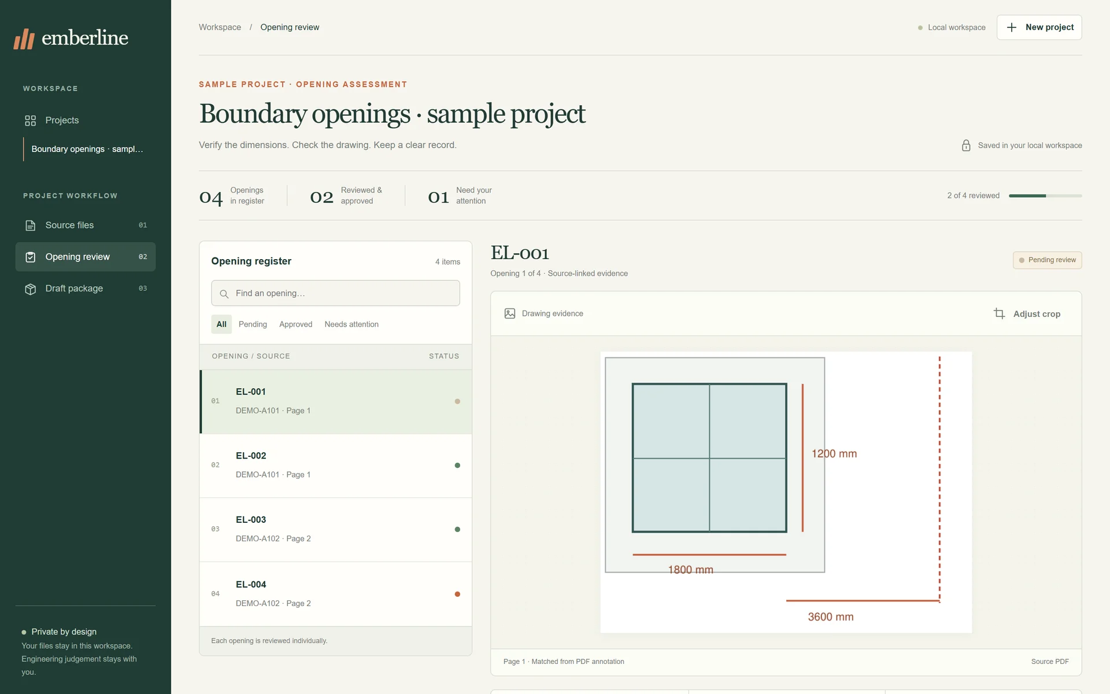Filter register by Pending tab
Viewport: 1110px width, 694px height.
coord(253,324)
